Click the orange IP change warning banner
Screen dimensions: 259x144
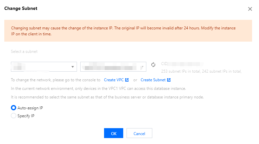(128, 31)
